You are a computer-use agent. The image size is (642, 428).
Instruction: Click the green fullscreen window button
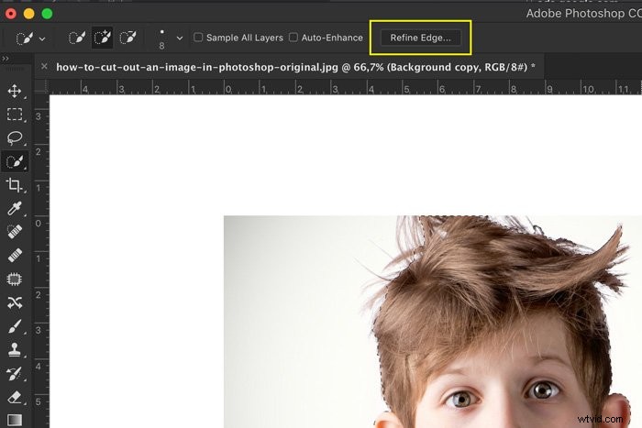[47, 14]
